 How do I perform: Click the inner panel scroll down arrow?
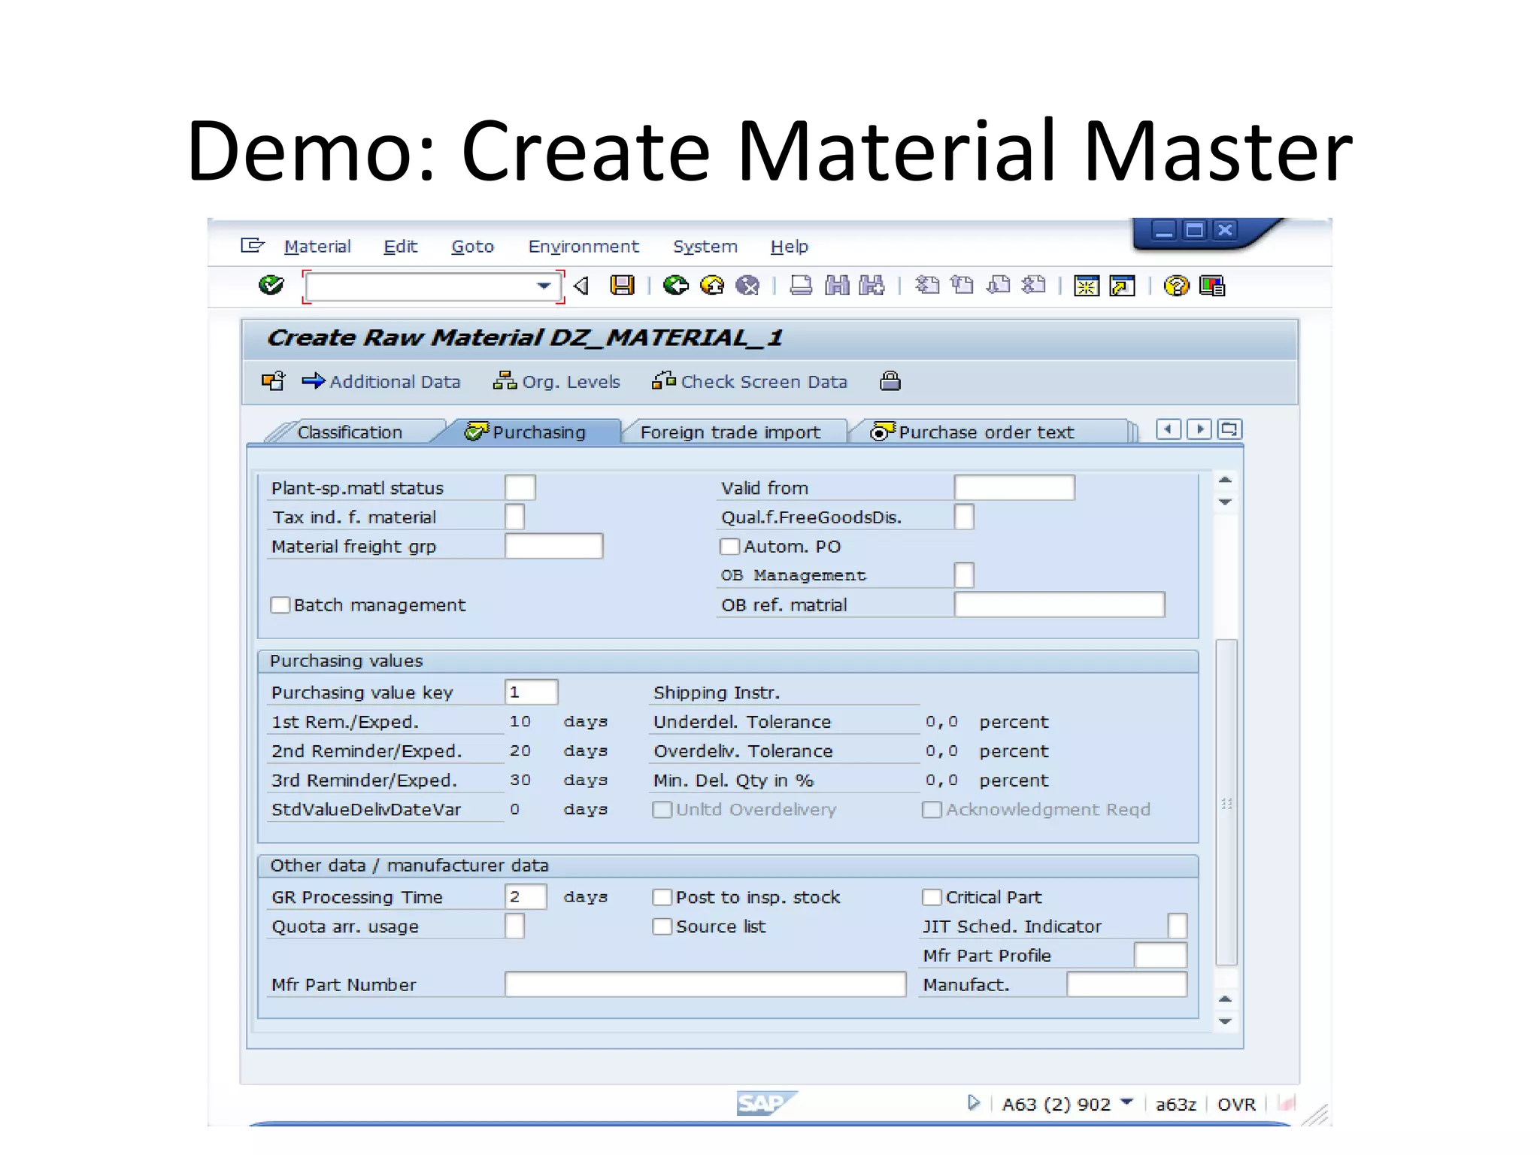point(1225,502)
